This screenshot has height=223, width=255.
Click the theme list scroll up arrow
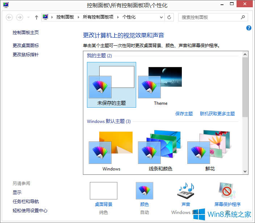245,54
